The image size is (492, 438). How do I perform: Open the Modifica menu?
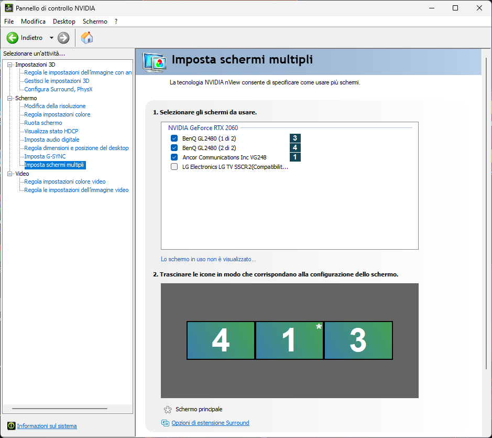33,22
